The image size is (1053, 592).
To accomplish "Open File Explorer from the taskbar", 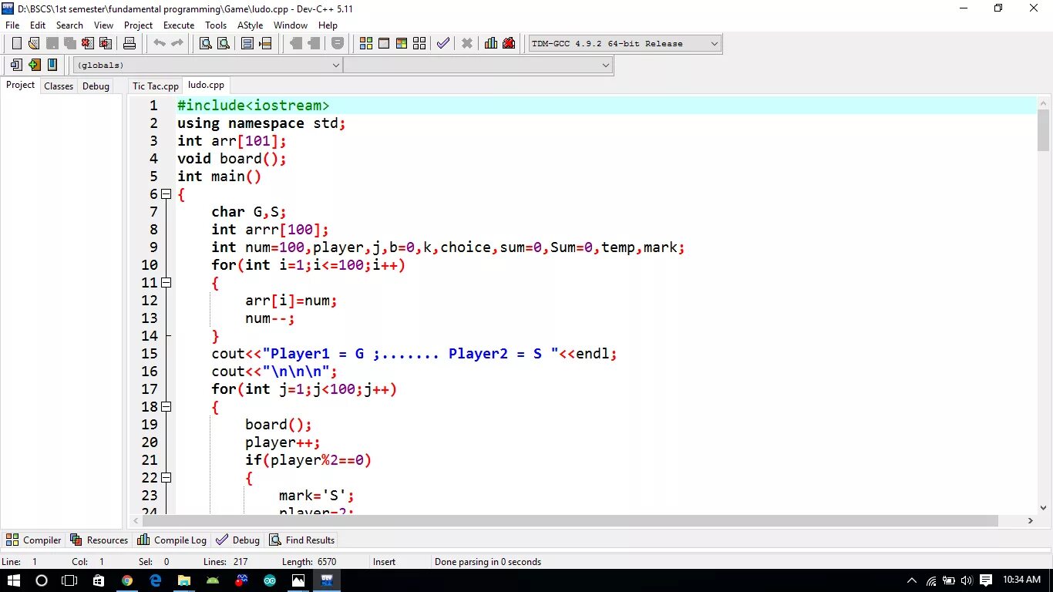I will coord(184,580).
